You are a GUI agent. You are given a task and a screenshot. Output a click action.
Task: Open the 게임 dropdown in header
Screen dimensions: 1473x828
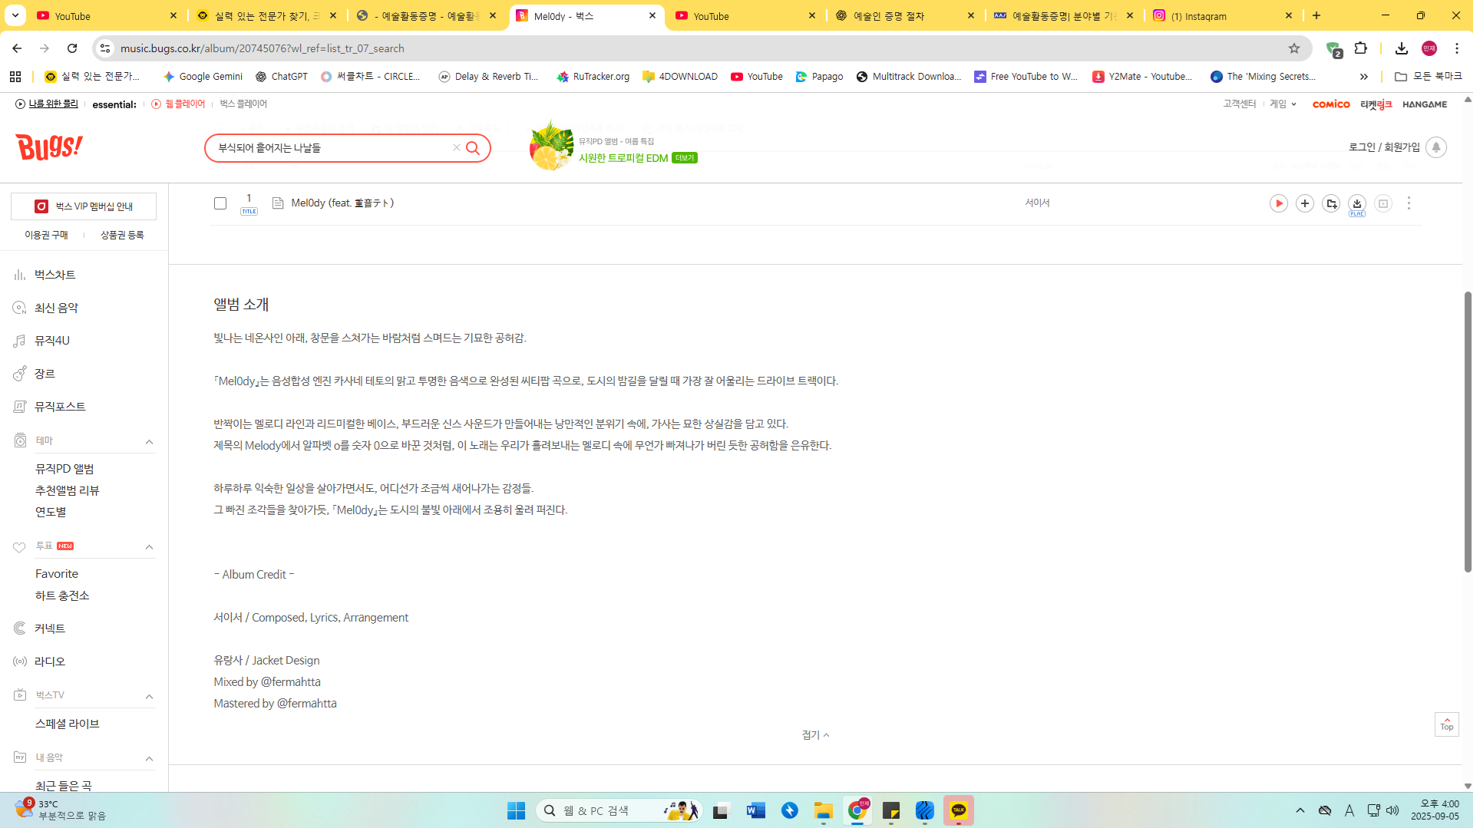coord(1282,104)
